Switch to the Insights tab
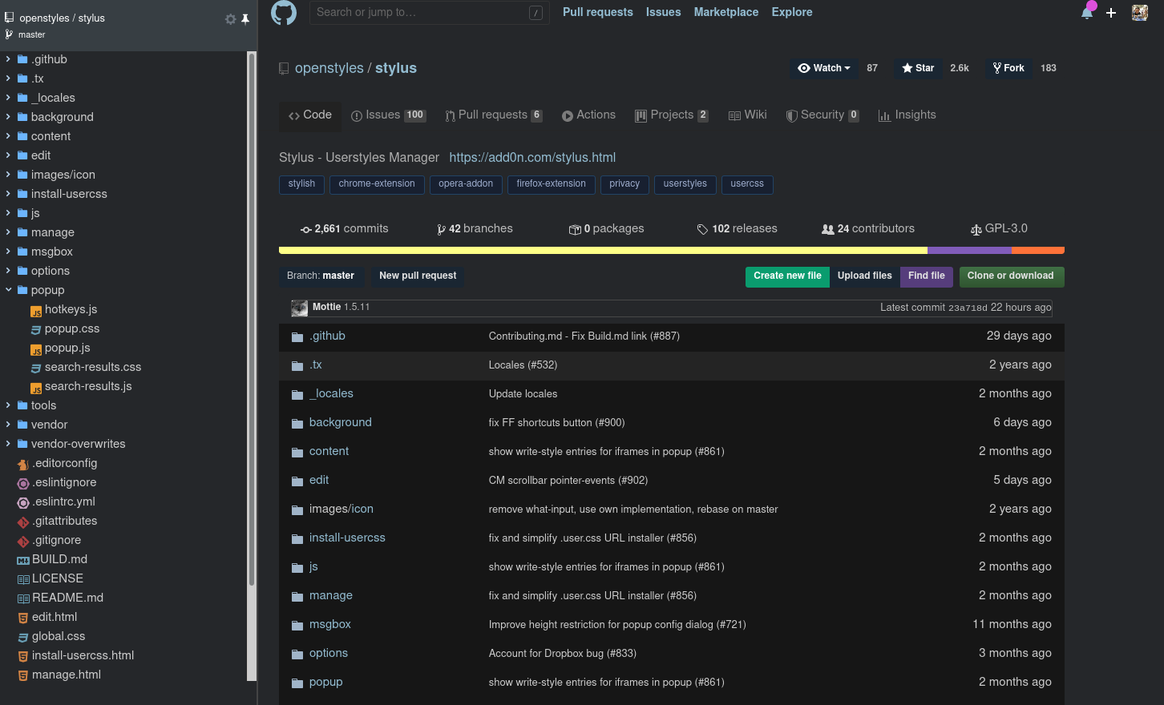Image resolution: width=1164 pixels, height=705 pixels. 907,115
